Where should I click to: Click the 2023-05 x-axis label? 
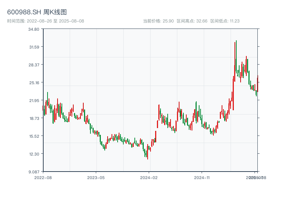96,178
